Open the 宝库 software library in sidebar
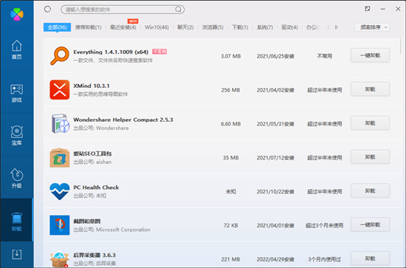406x268 pixels. (x=16, y=136)
